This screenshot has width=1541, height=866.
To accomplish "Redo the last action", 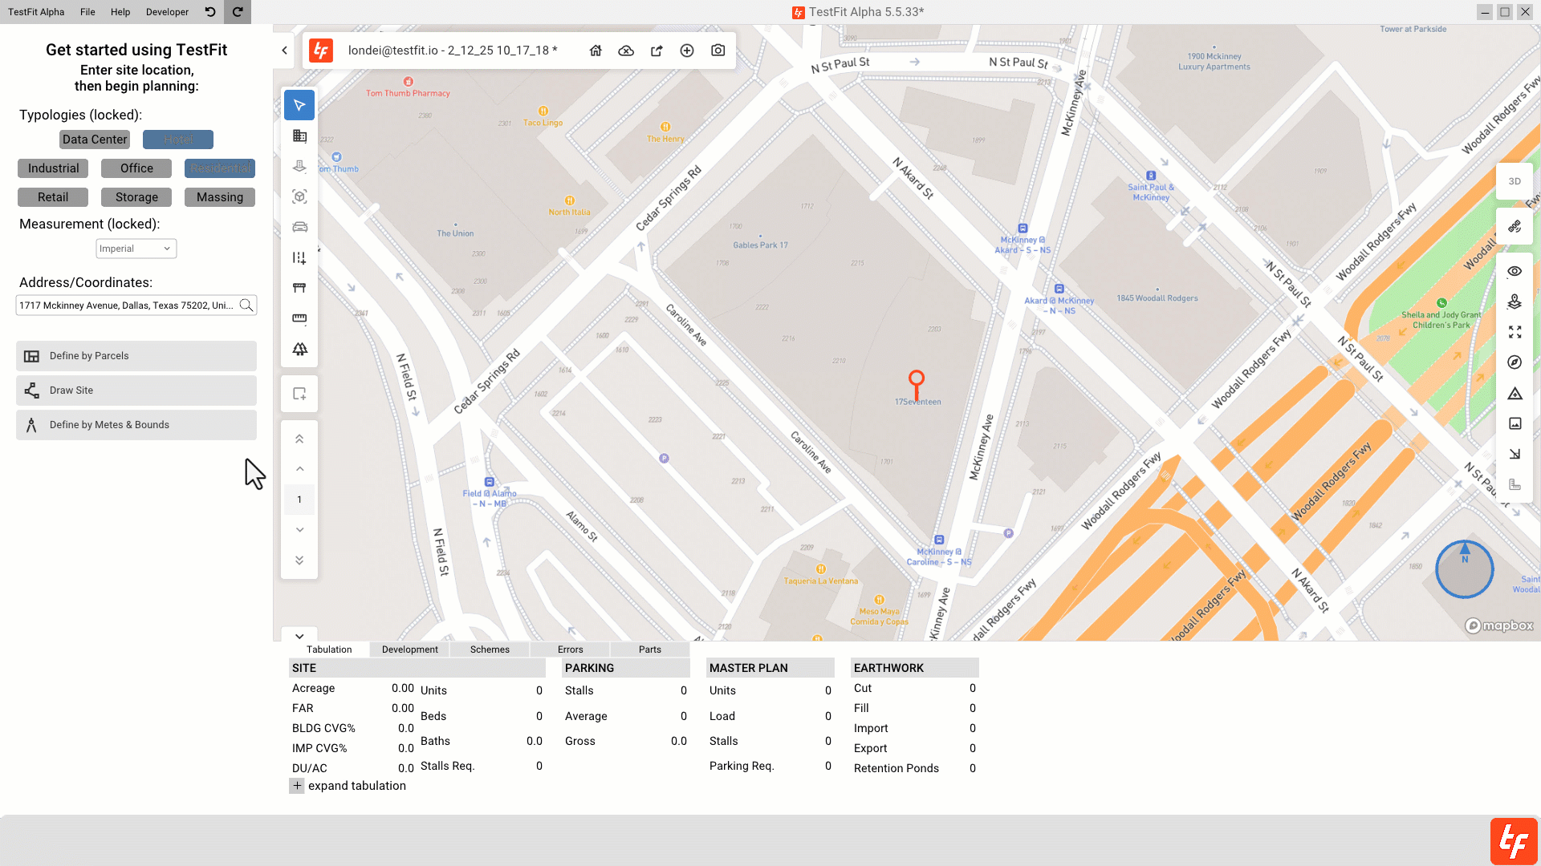I will coord(238,12).
